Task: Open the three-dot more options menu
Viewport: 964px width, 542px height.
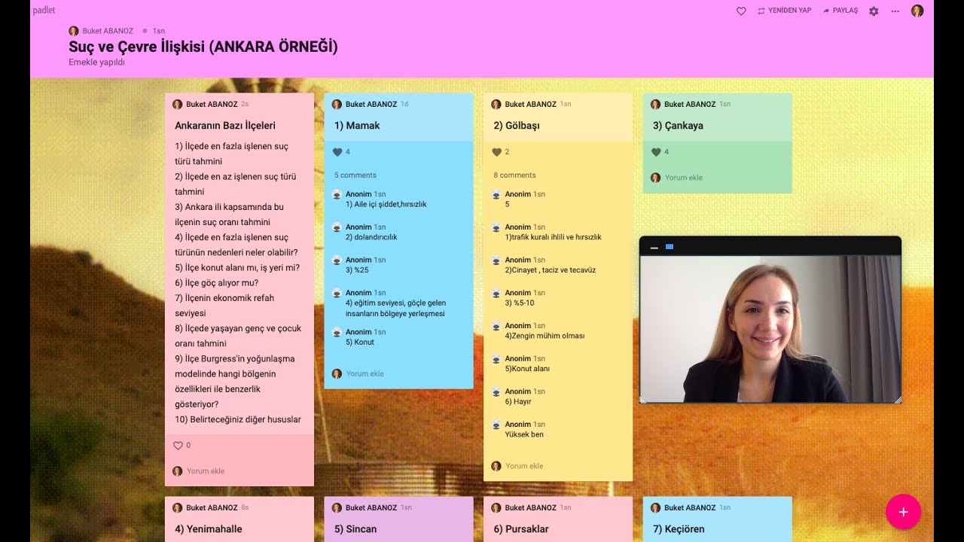Action: 895,11
